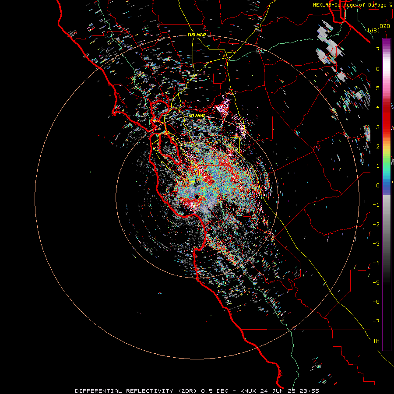Click the -3 value on the dB scale

coord(376,244)
